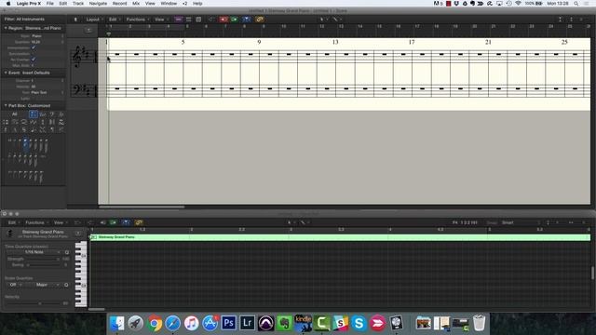Image resolution: width=596 pixels, height=335 pixels.
Task: Click the Q button next to Scale Quantize
Action: point(67,285)
